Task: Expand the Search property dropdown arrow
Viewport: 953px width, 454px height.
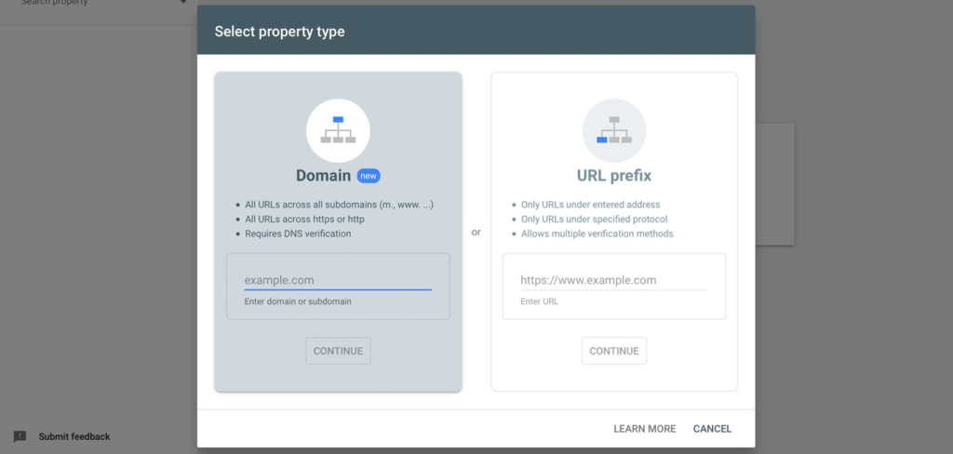Action: [x=183, y=3]
